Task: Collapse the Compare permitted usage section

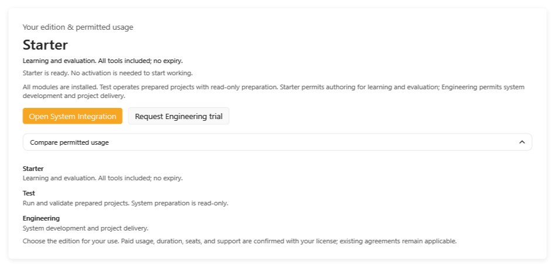Action: click(x=277, y=142)
